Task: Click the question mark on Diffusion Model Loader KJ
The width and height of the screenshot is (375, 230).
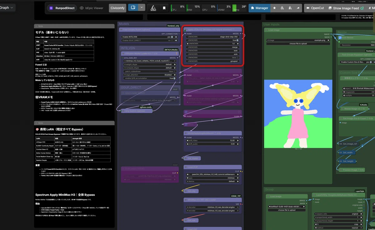Action: click(x=177, y=54)
